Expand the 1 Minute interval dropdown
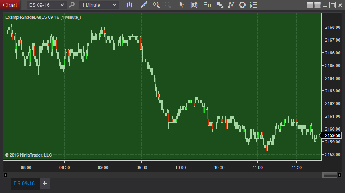Image resolution: width=345 pixels, height=193 pixels. [x=99, y=5]
